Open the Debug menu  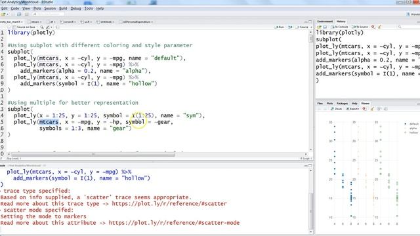pos(75,9)
